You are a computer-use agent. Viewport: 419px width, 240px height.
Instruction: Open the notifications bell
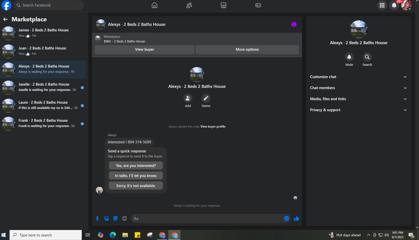click(394, 5)
